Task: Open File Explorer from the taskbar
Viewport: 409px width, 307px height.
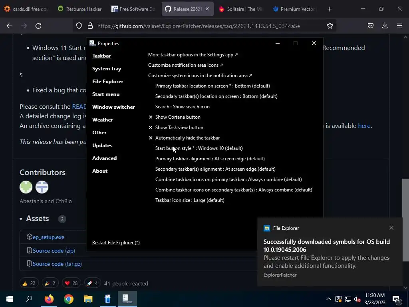Action: 88,299
